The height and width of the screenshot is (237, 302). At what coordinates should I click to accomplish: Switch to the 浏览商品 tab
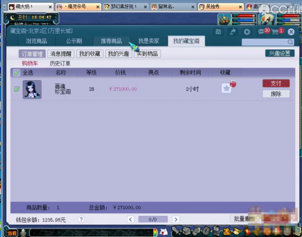coord(36,41)
